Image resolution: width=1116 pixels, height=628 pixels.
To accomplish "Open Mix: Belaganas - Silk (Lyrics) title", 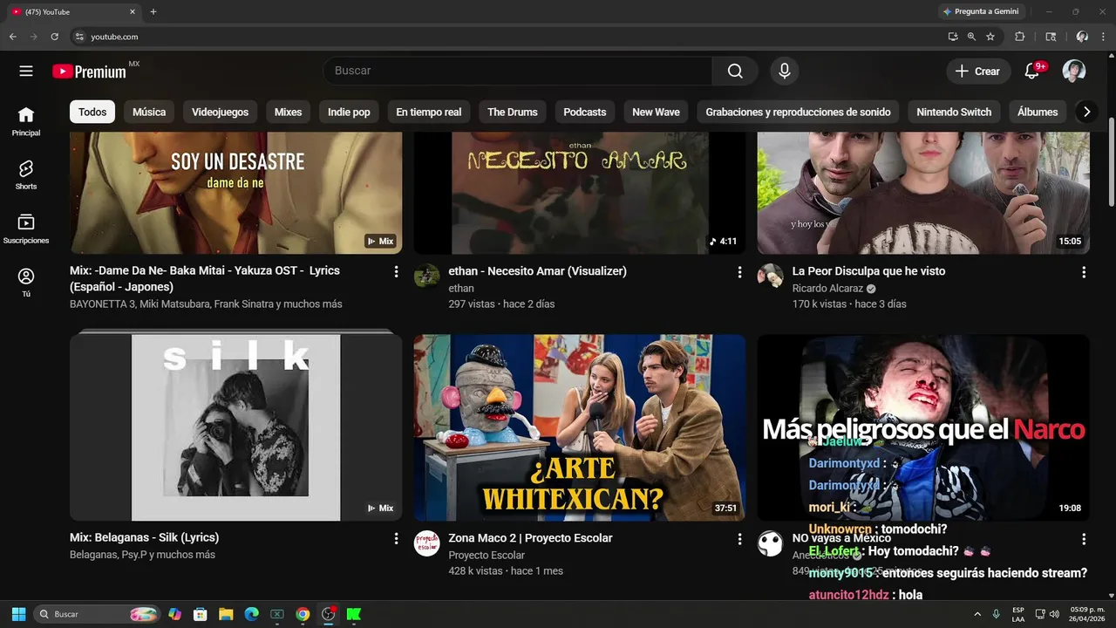I will click(x=144, y=538).
